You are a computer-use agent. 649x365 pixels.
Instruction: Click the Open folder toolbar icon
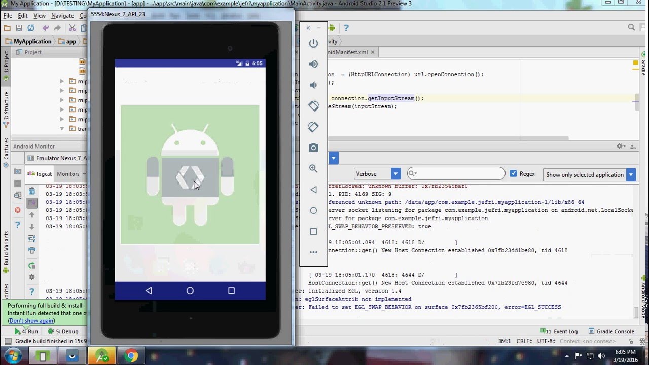(7, 28)
